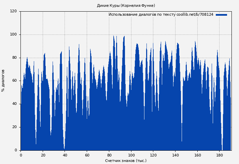This screenshot has width=239, height=164.
Task: Click the chart title "Дикие Куры (Корнелия Функе)"
Action: tap(126, 5)
